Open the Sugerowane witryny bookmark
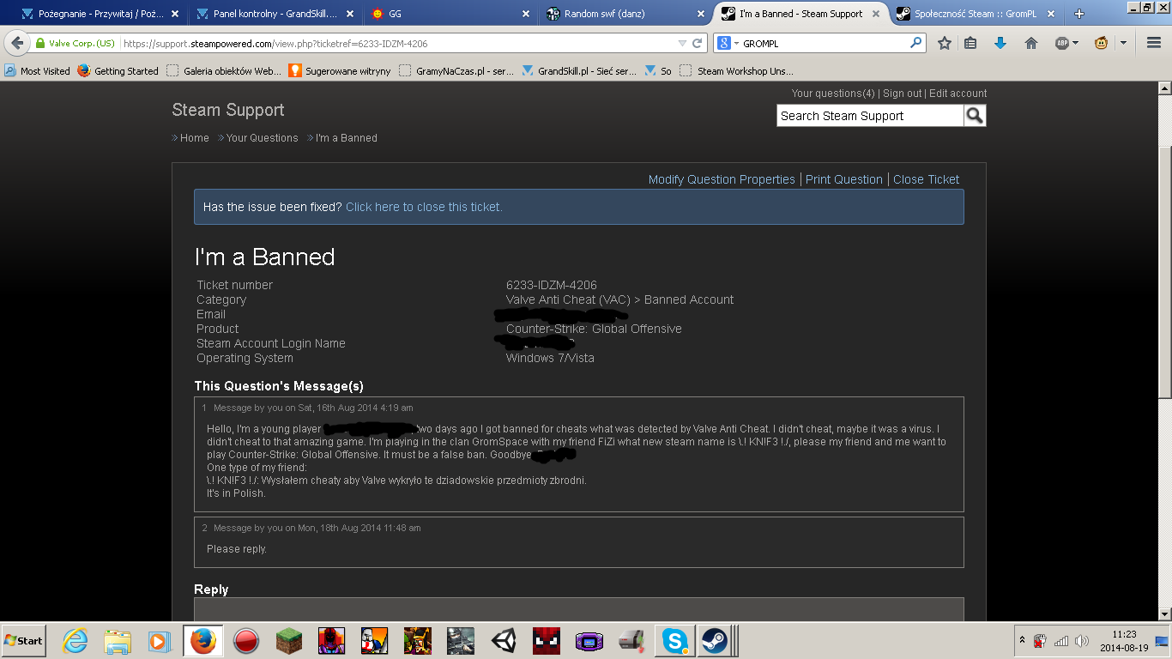The height and width of the screenshot is (659, 1172). [339, 71]
